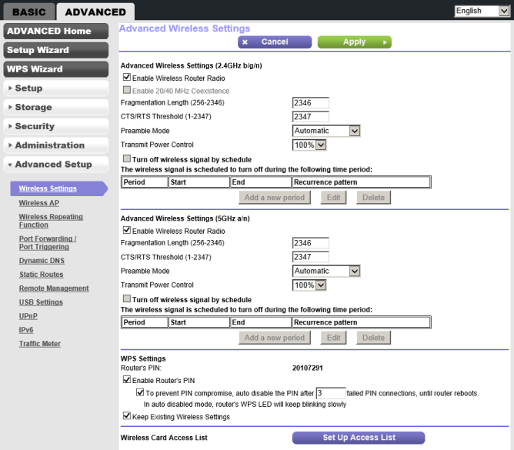
Task: Click 2.4GHz schedule Delete button
Action: [373, 197]
